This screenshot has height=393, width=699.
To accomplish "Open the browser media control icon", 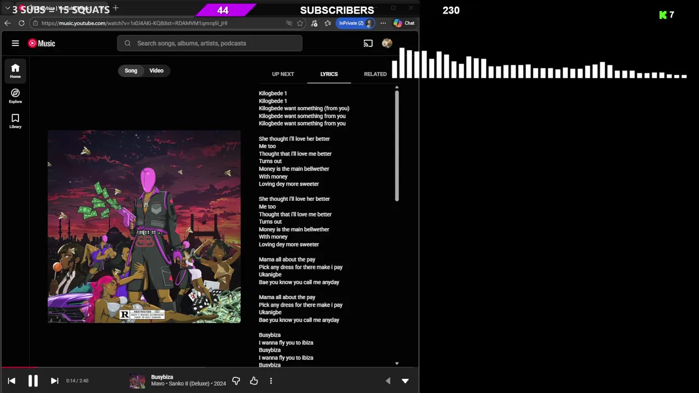I will (314, 23).
